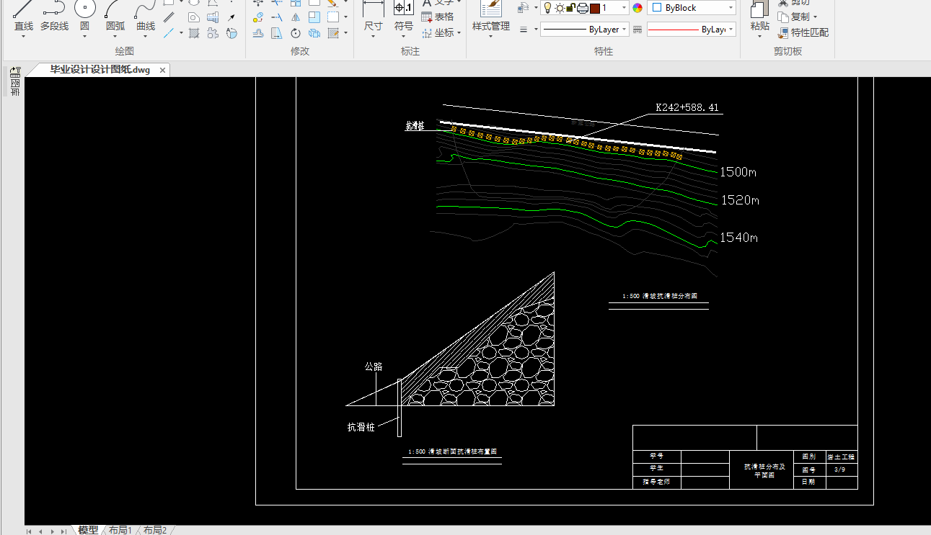Select the 圆 circle tool
This screenshot has height=535, width=931.
(84, 17)
